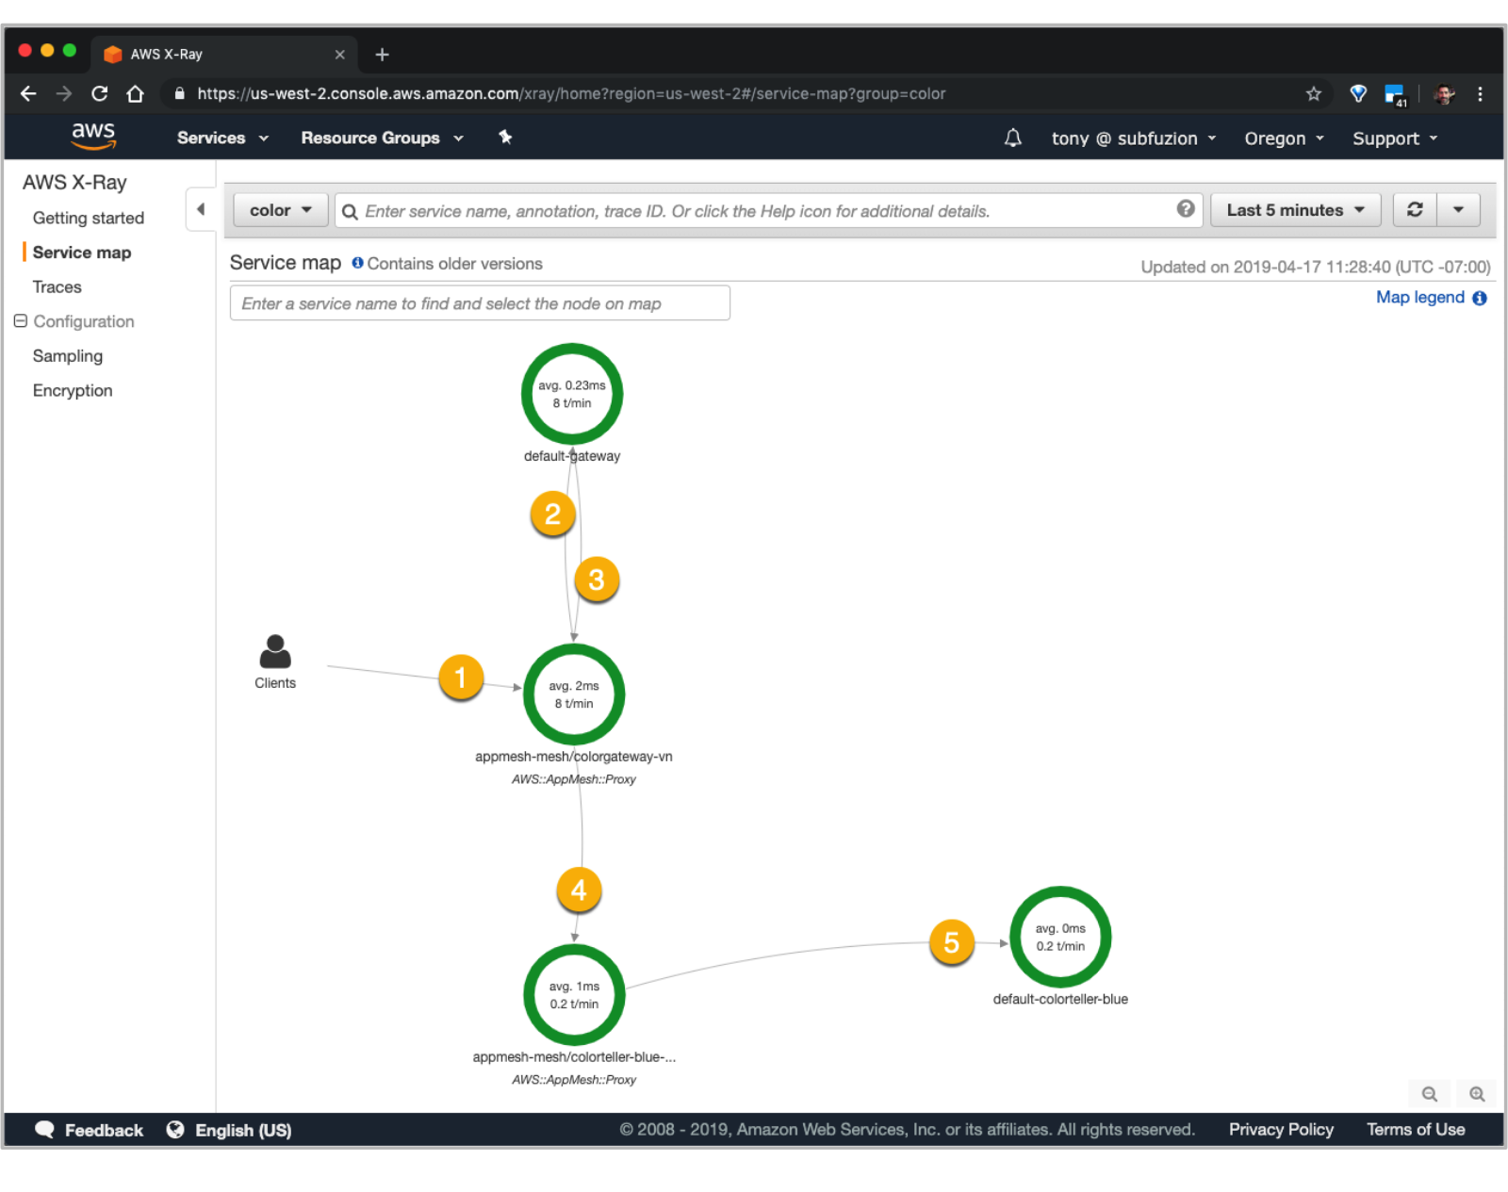The image size is (1508, 1192).
Task: Open the Privacy Policy link
Action: [1281, 1129]
